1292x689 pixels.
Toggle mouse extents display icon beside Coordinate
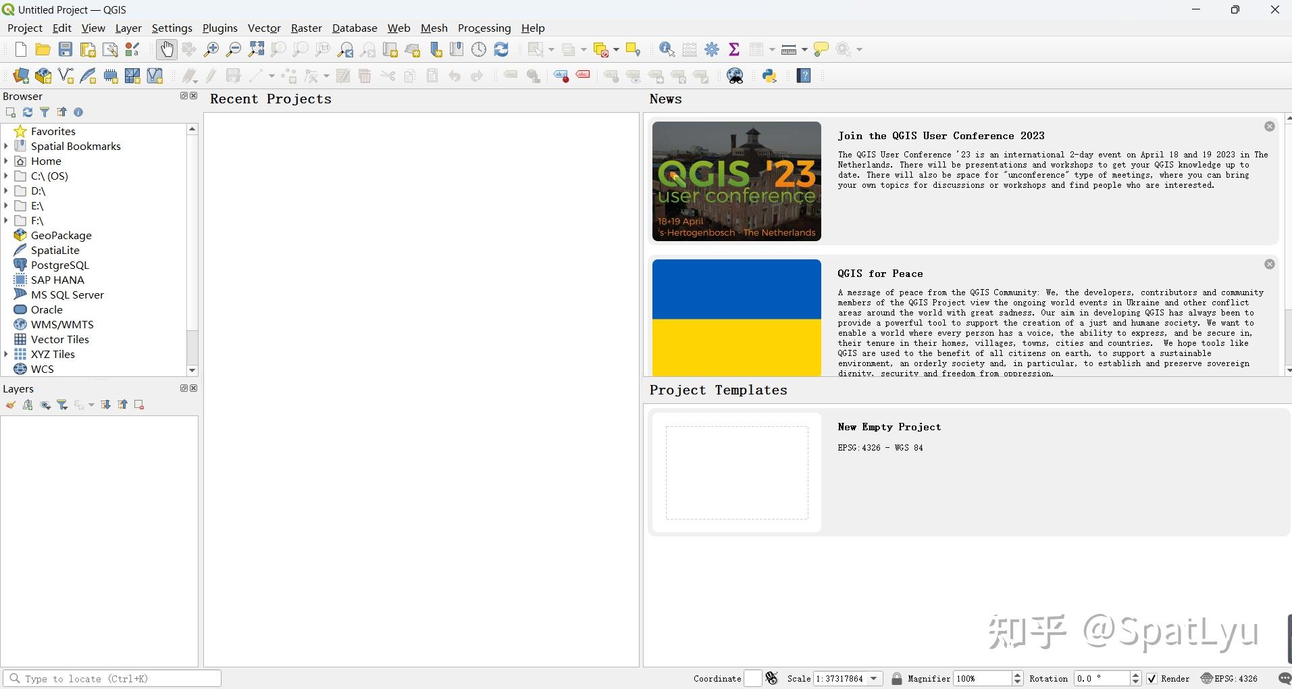[772, 679]
